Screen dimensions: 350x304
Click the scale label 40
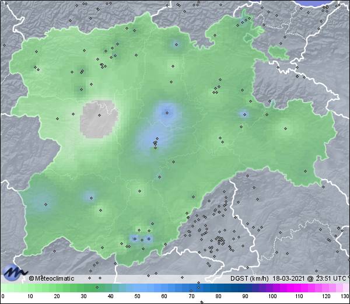110,296
